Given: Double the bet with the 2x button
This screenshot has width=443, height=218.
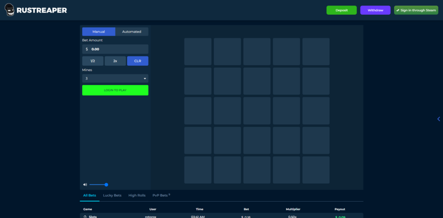Looking at the screenshot, I should (x=115, y=61).
